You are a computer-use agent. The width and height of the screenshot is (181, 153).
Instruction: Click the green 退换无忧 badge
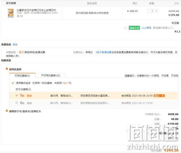(x=134, y=28)
